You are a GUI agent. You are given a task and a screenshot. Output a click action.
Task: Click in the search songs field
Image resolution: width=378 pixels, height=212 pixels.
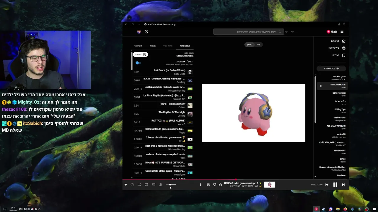pyautogui.click(x=248, y=32)
